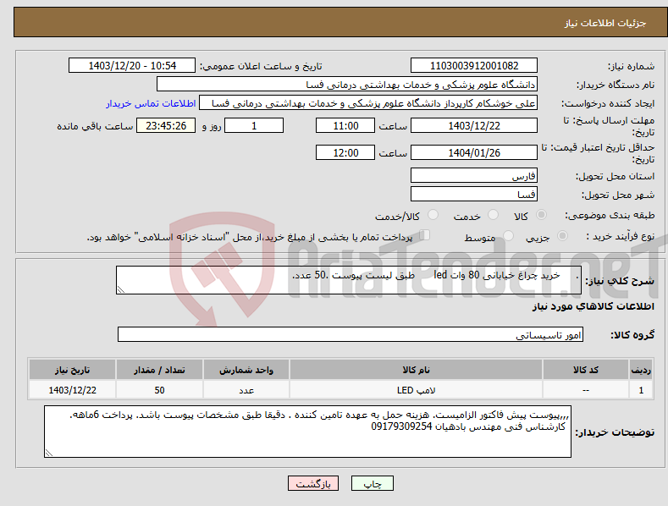
Task: Click the کد کالا cell showing --
Action: pos(586,390)
